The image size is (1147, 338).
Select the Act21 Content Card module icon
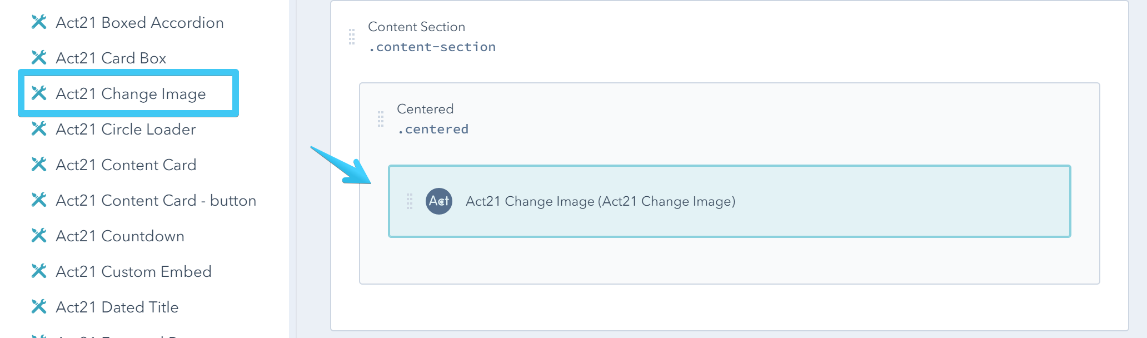coord(38,165)
